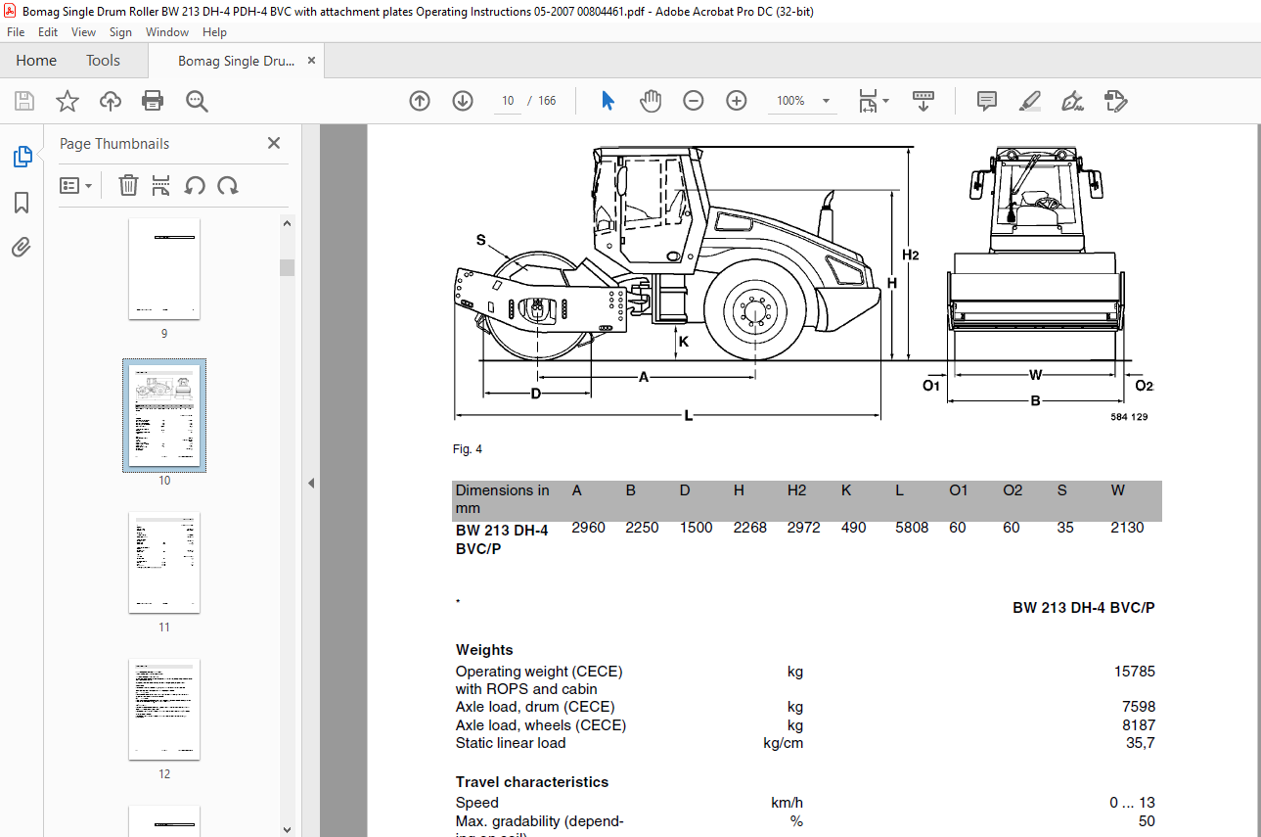Zoom out with the minus circle icon

694,101
